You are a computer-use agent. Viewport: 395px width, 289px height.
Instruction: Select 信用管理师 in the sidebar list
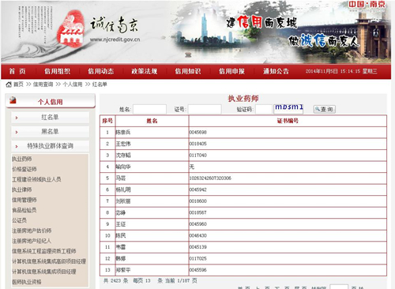[x=24, y=200]
